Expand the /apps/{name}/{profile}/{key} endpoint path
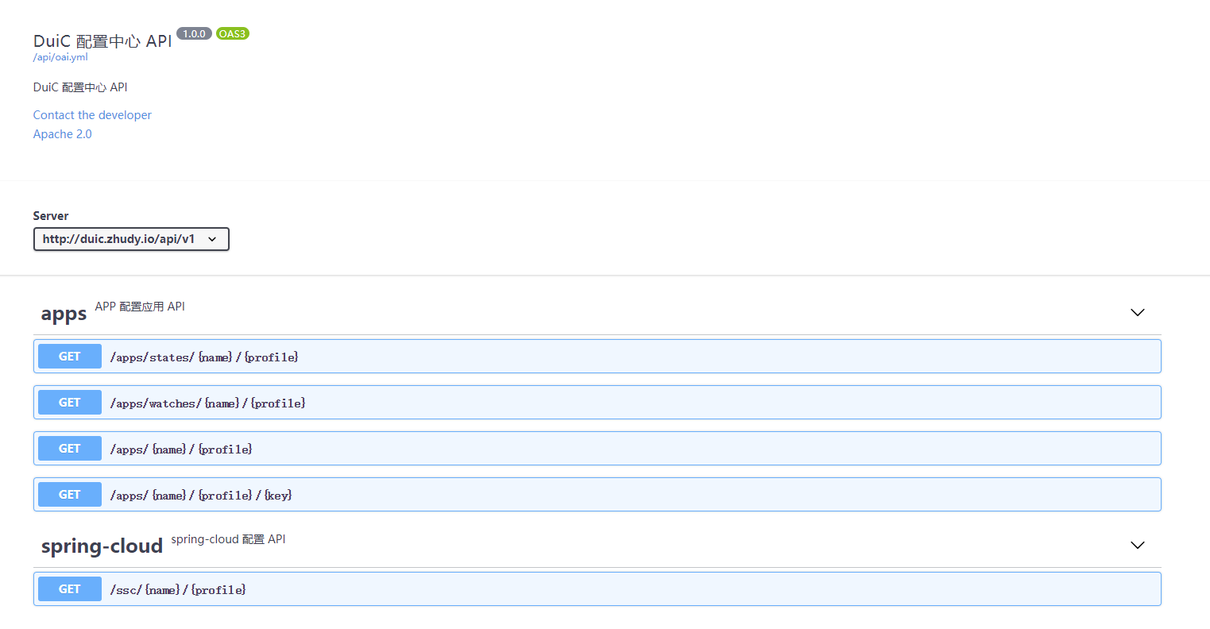The height and width of the screenshot is (629, 1210). click(201, 496)
